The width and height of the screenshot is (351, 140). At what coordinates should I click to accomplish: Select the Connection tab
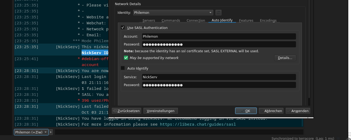[196, 21]
